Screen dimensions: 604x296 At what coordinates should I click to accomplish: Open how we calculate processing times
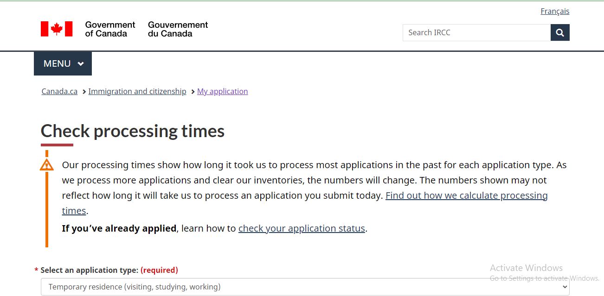tap(466, 195)
